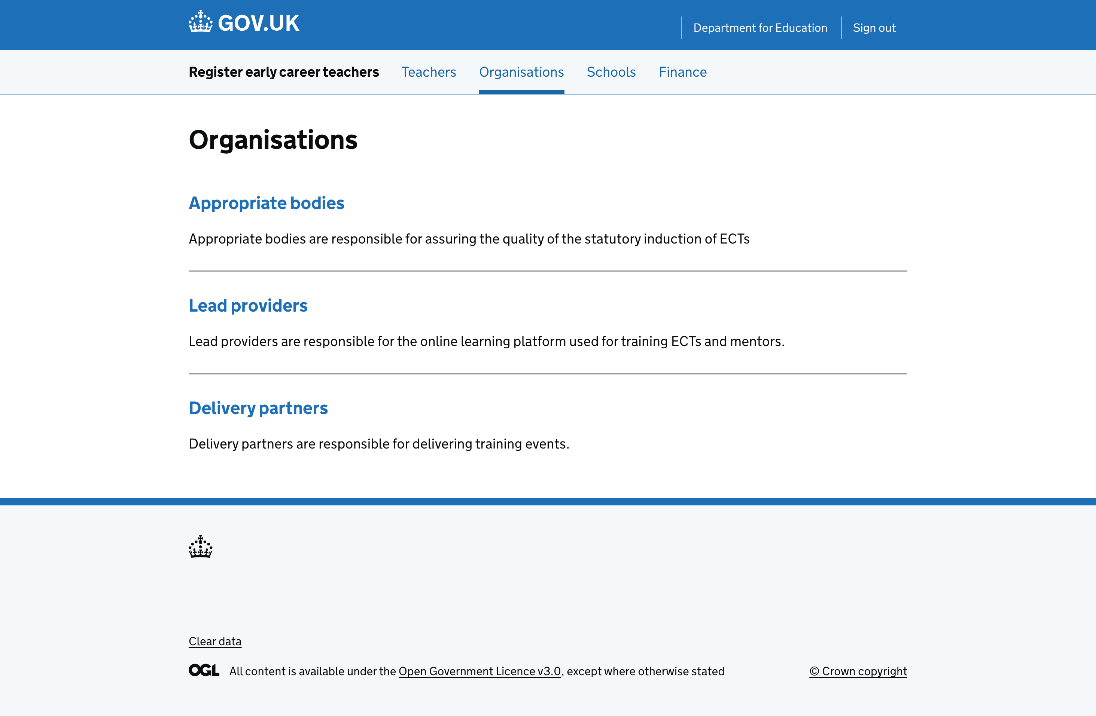The height and width of the screenshot is (716, 1096).
Task: Open the Appropriate bodies page
Action: [x=266, y=203]
